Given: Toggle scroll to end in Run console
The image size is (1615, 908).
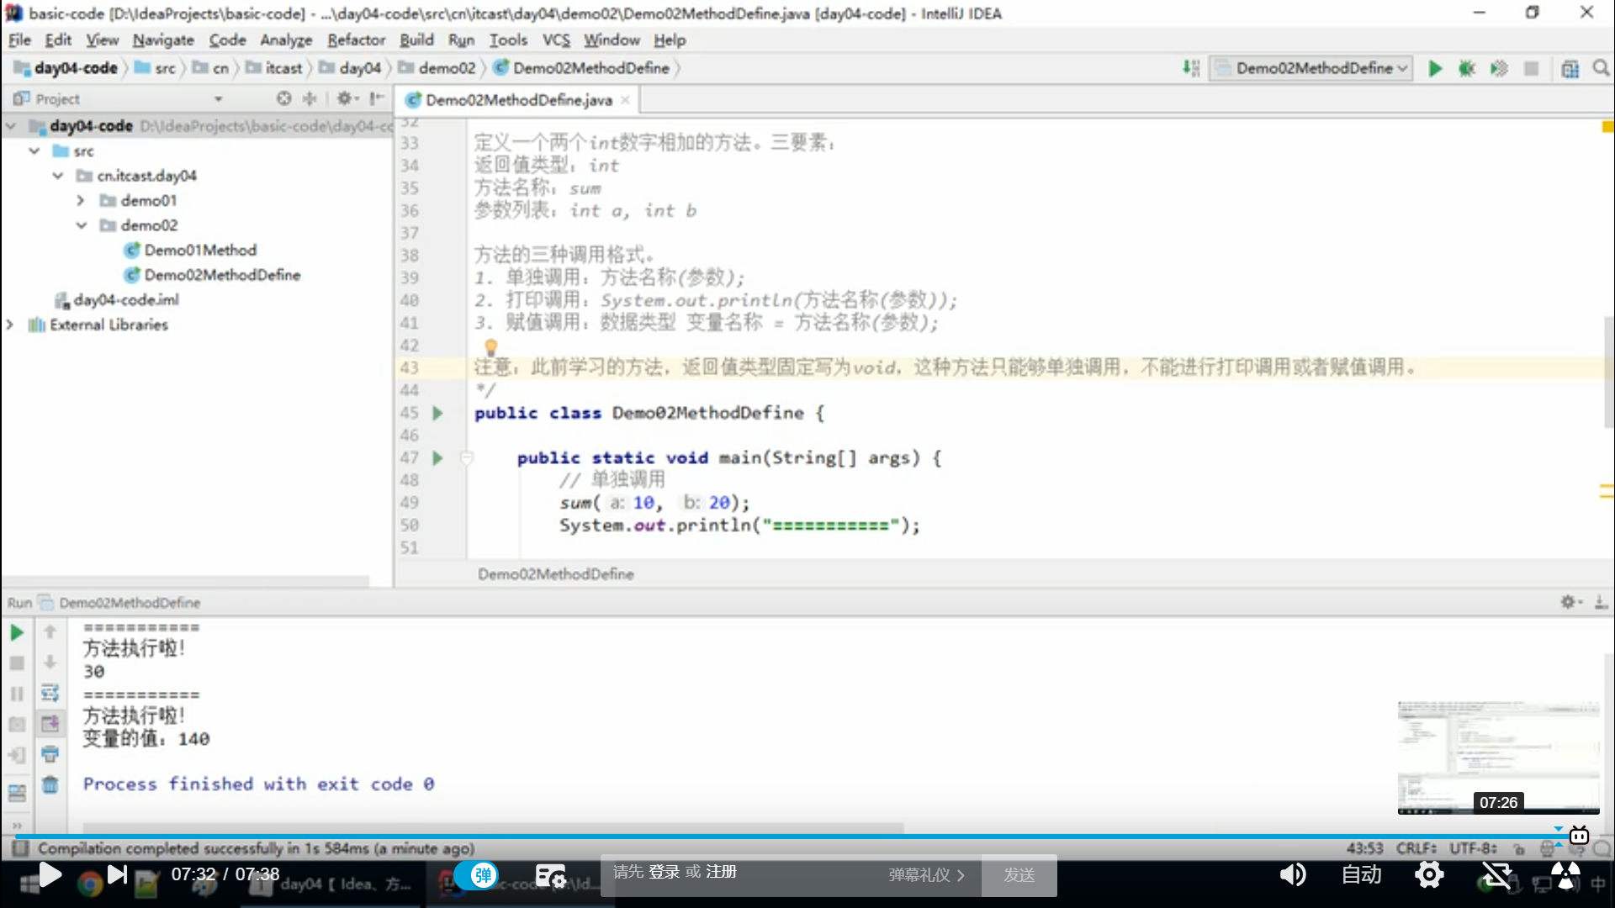Looking at the screenshot, I should click(x=50, y=723).
